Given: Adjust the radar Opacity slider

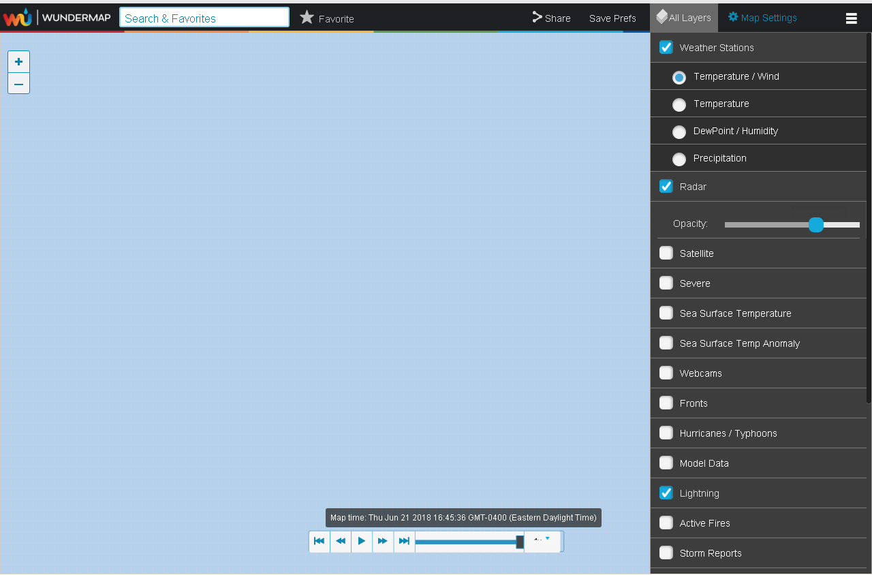Looking at the screenshot, I should (816, 225).
